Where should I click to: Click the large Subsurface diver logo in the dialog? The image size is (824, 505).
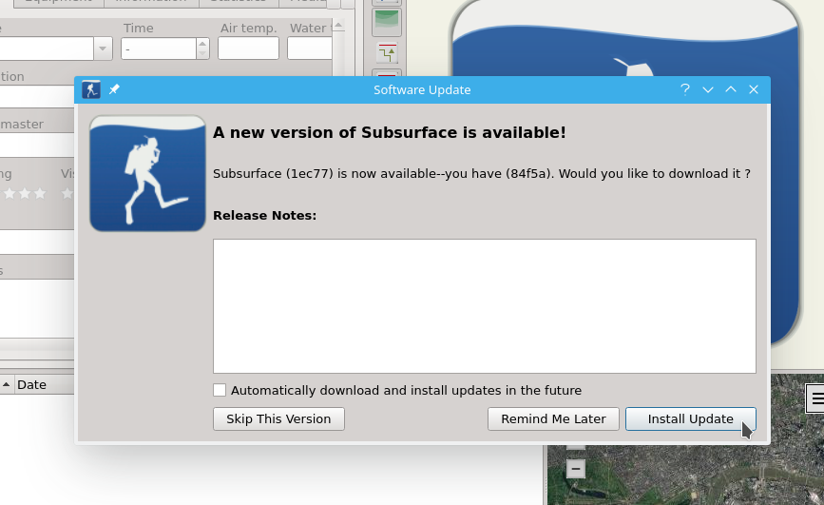(x=147, y=174)
